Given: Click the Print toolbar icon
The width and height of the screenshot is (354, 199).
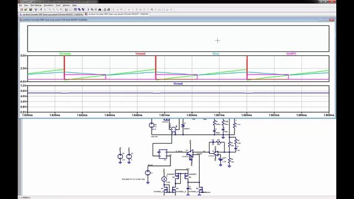Looking at the screenshot, I should point(109,9).
